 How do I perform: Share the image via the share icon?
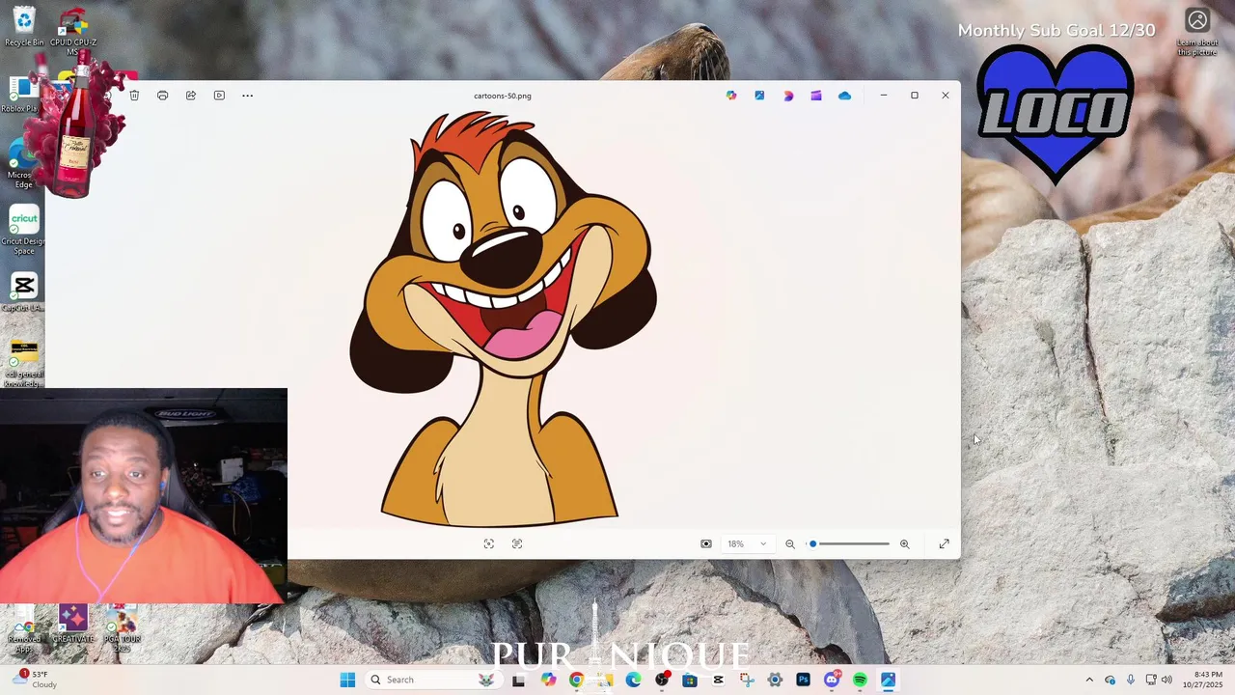191,96
